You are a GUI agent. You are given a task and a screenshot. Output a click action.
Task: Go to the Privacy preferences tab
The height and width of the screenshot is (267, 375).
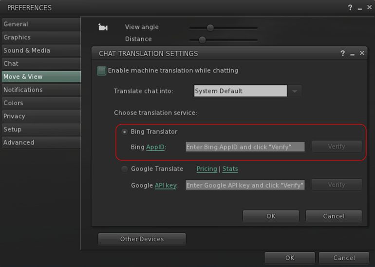tap(14, 116)
